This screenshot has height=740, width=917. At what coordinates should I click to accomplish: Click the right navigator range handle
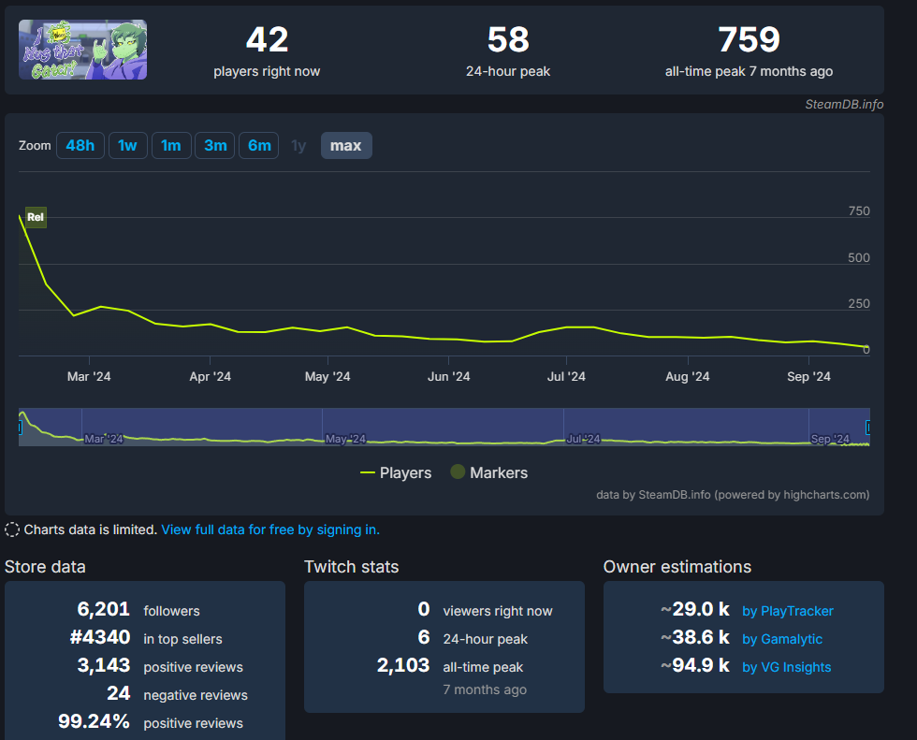tap(868, 428)
